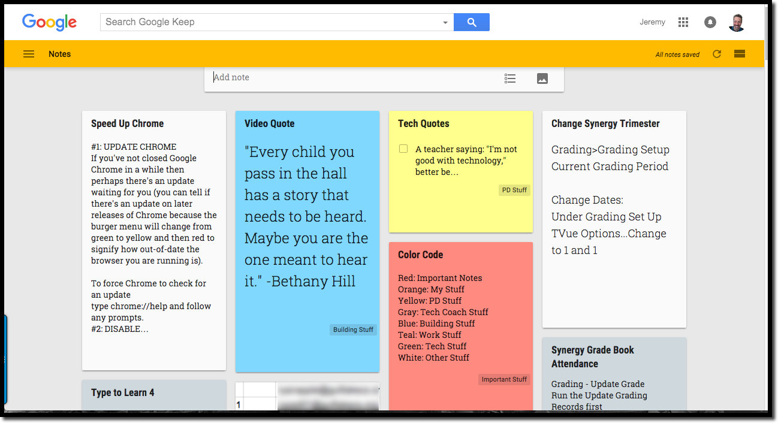778x423 pixels.
Task: Click 'Green: Tech Stuff' line
Action: click(x=432, y=346)
